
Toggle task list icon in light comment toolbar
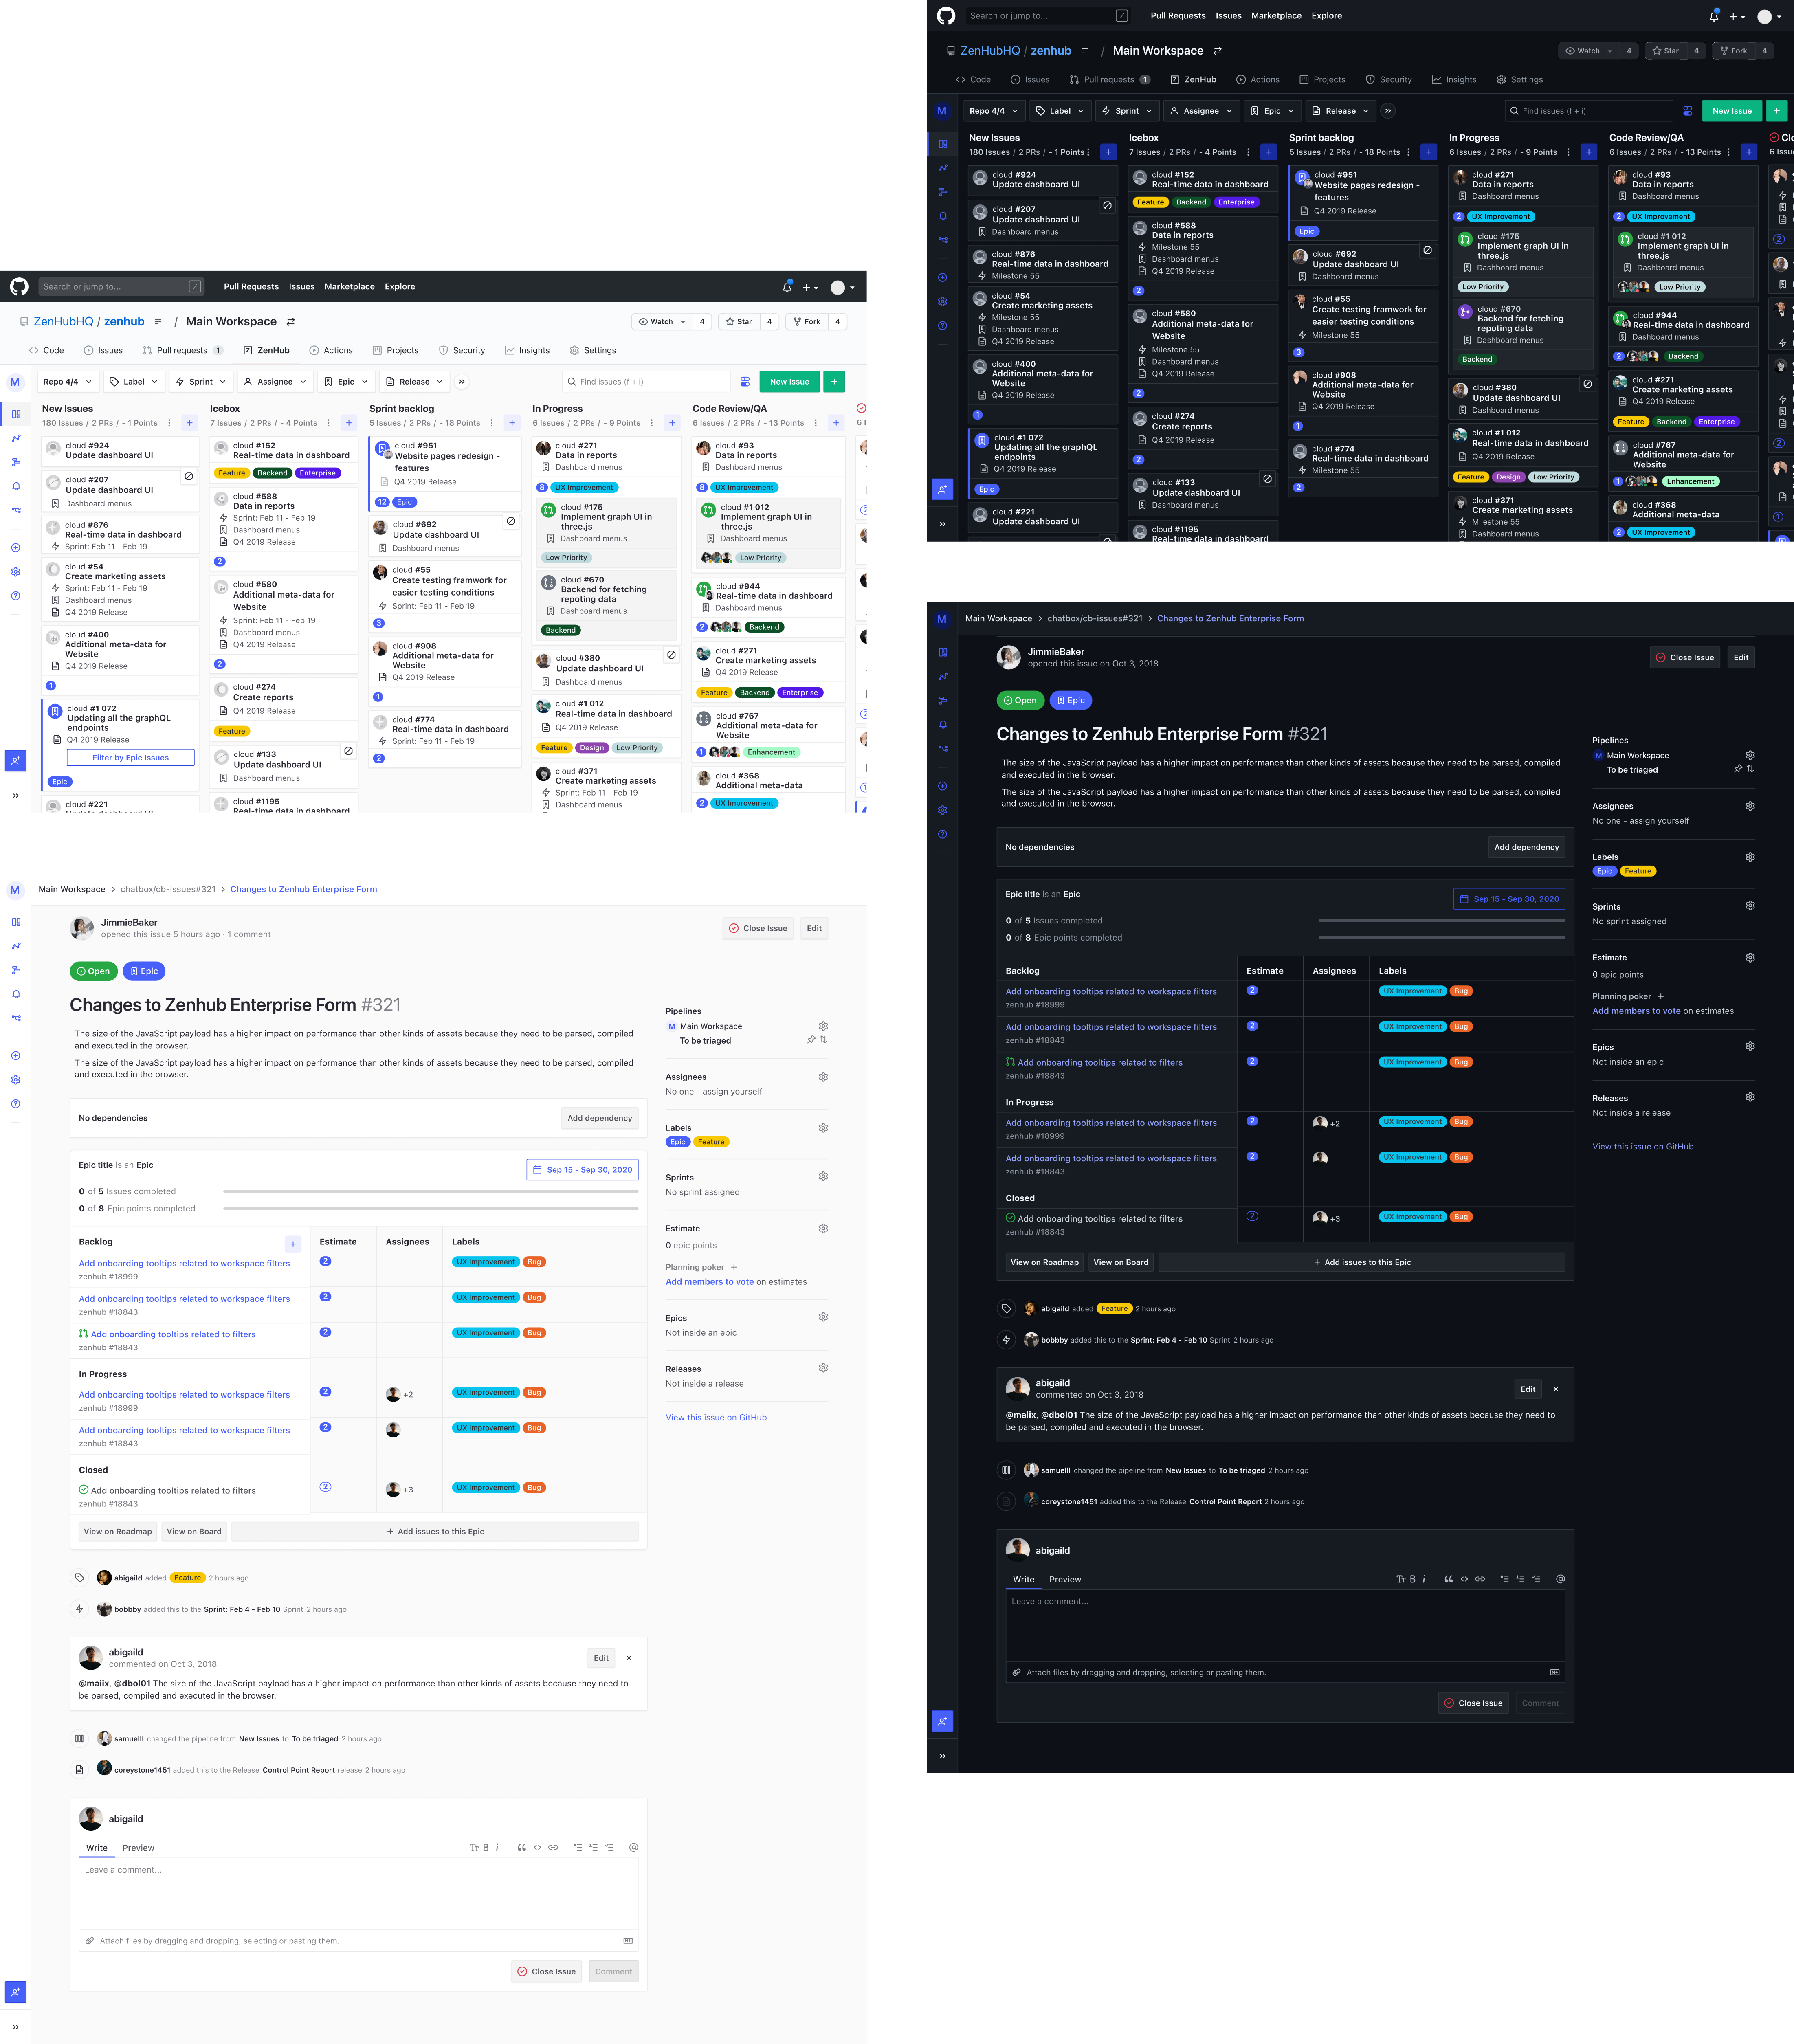[x=609, y=1847]
